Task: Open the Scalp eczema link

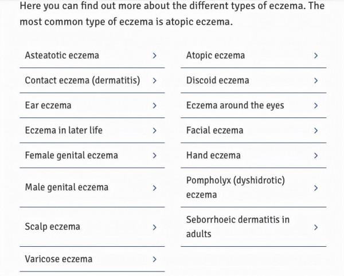Action: [52, 227]
